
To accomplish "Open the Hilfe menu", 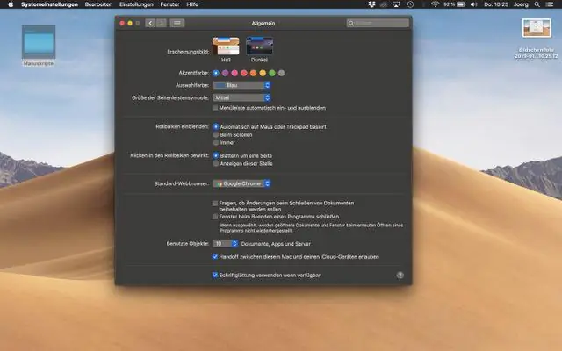I will [x=192, y=4].
